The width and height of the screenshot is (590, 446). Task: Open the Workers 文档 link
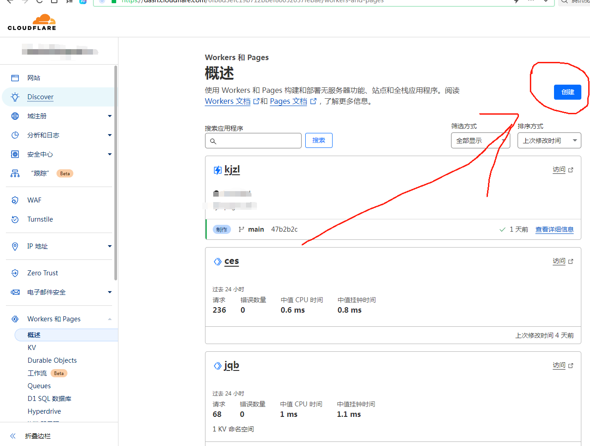227,101
